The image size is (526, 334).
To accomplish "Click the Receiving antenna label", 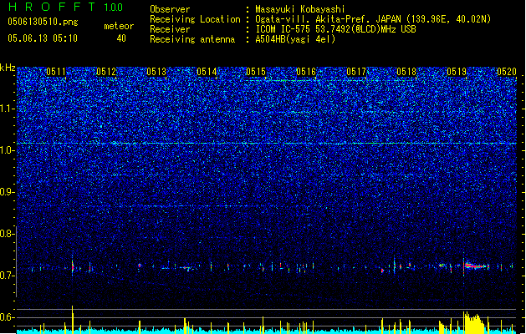I will (x=192, y=39).
